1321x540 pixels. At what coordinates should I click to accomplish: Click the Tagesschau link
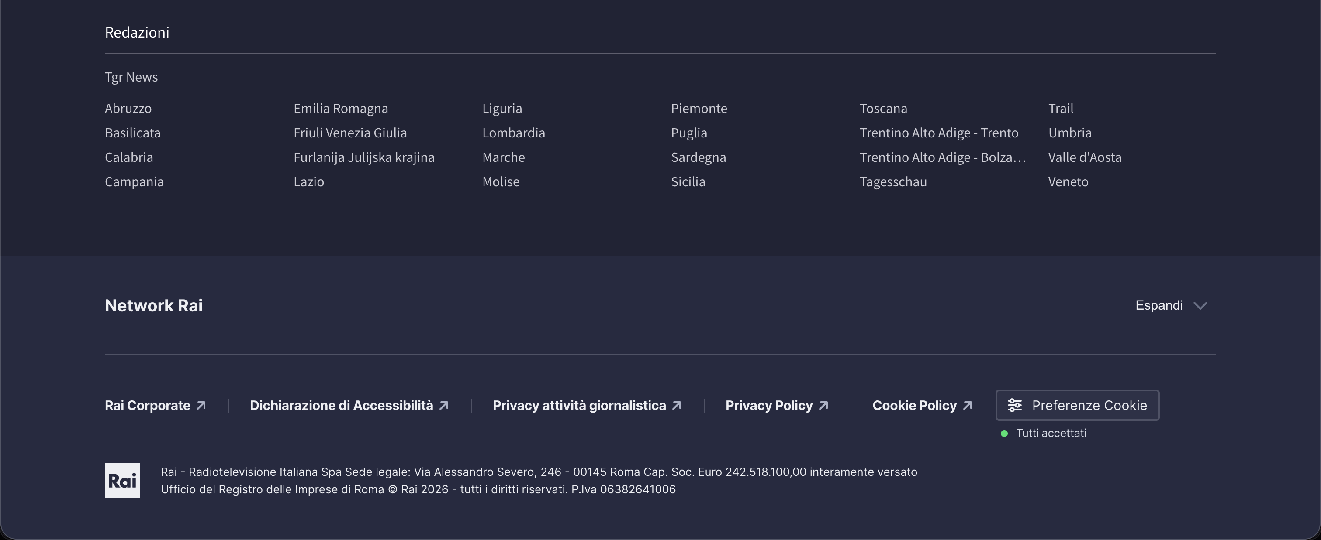click(893, 182)
